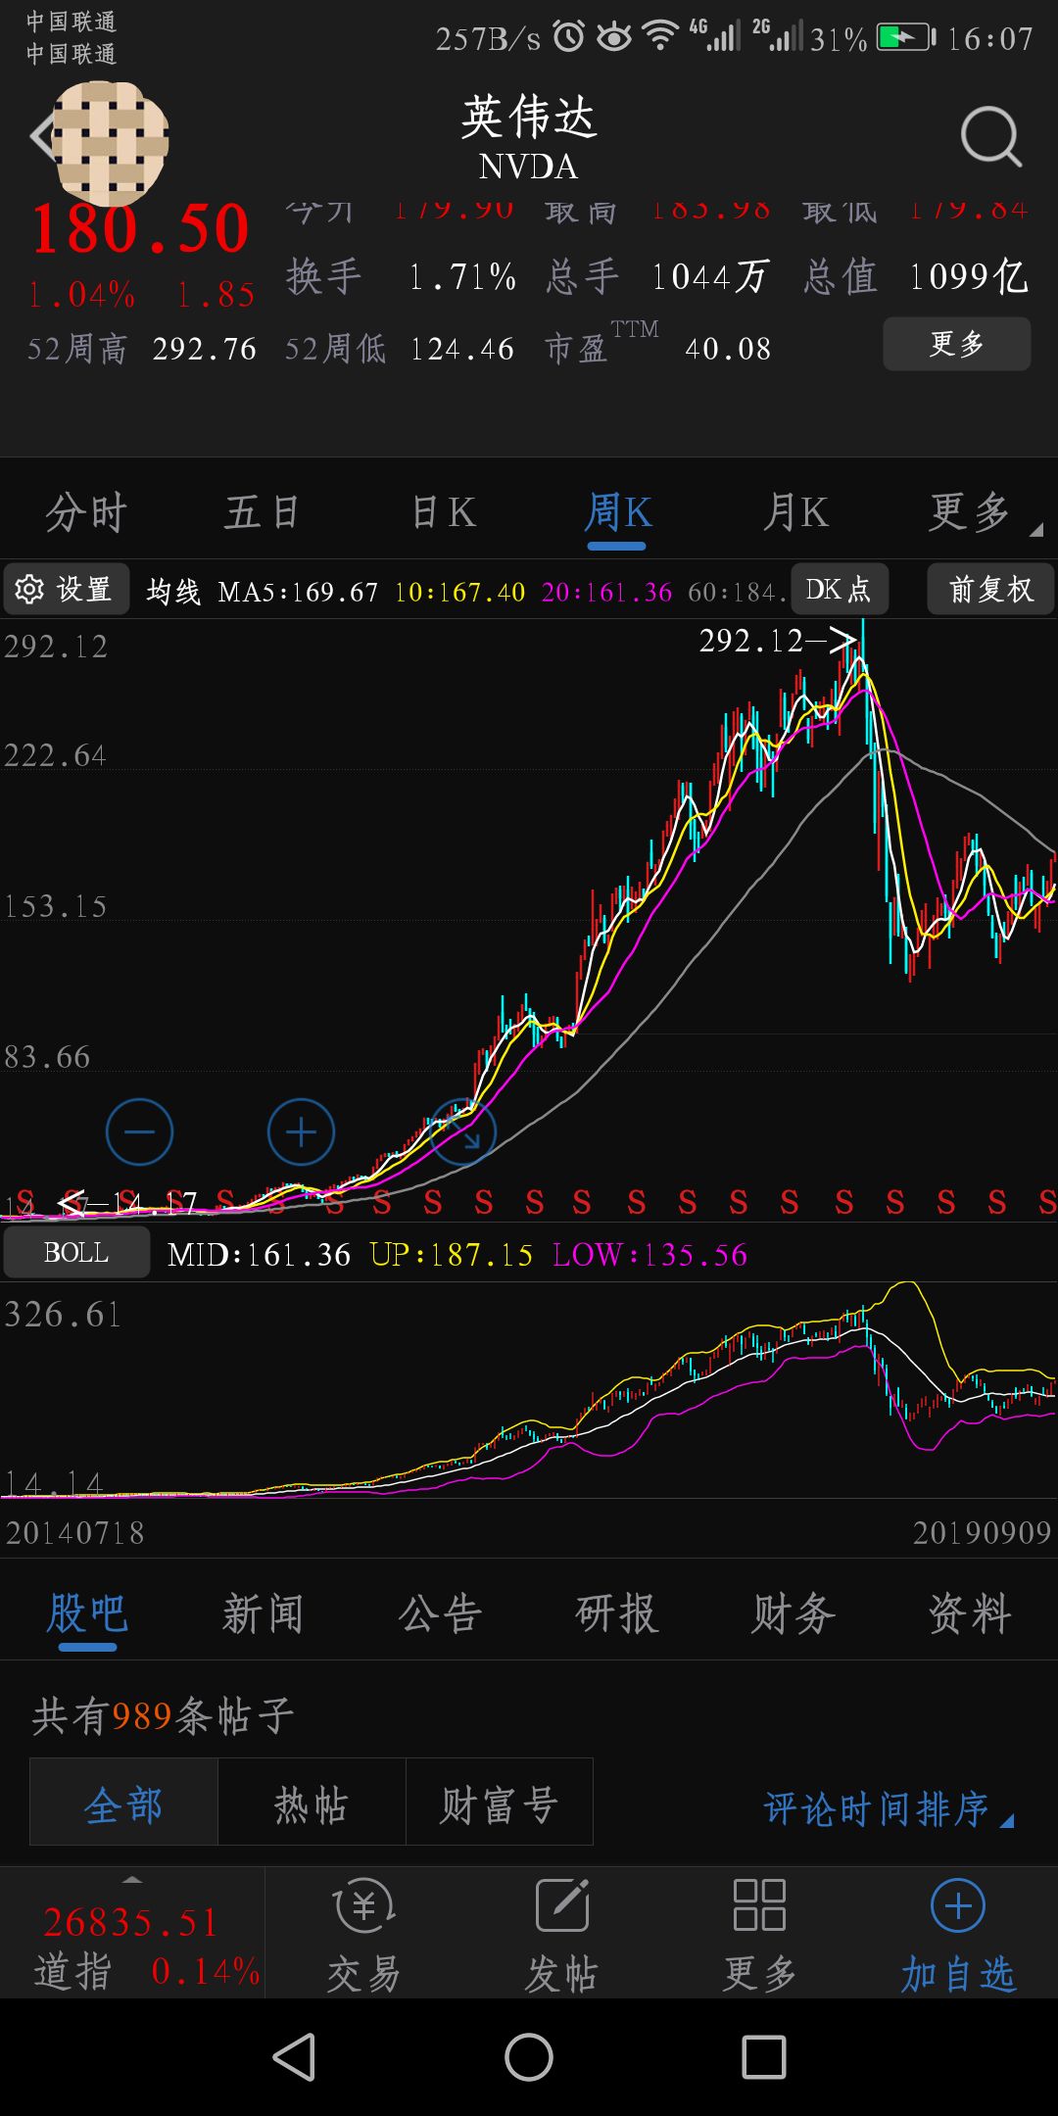Viewport: 1058px width, 2116px height.
Task: Tap the end date 20190909 label
Action: (x=982, y=1532)
